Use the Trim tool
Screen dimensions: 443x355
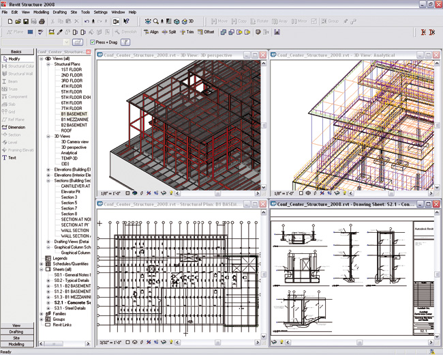click(187, 31)
